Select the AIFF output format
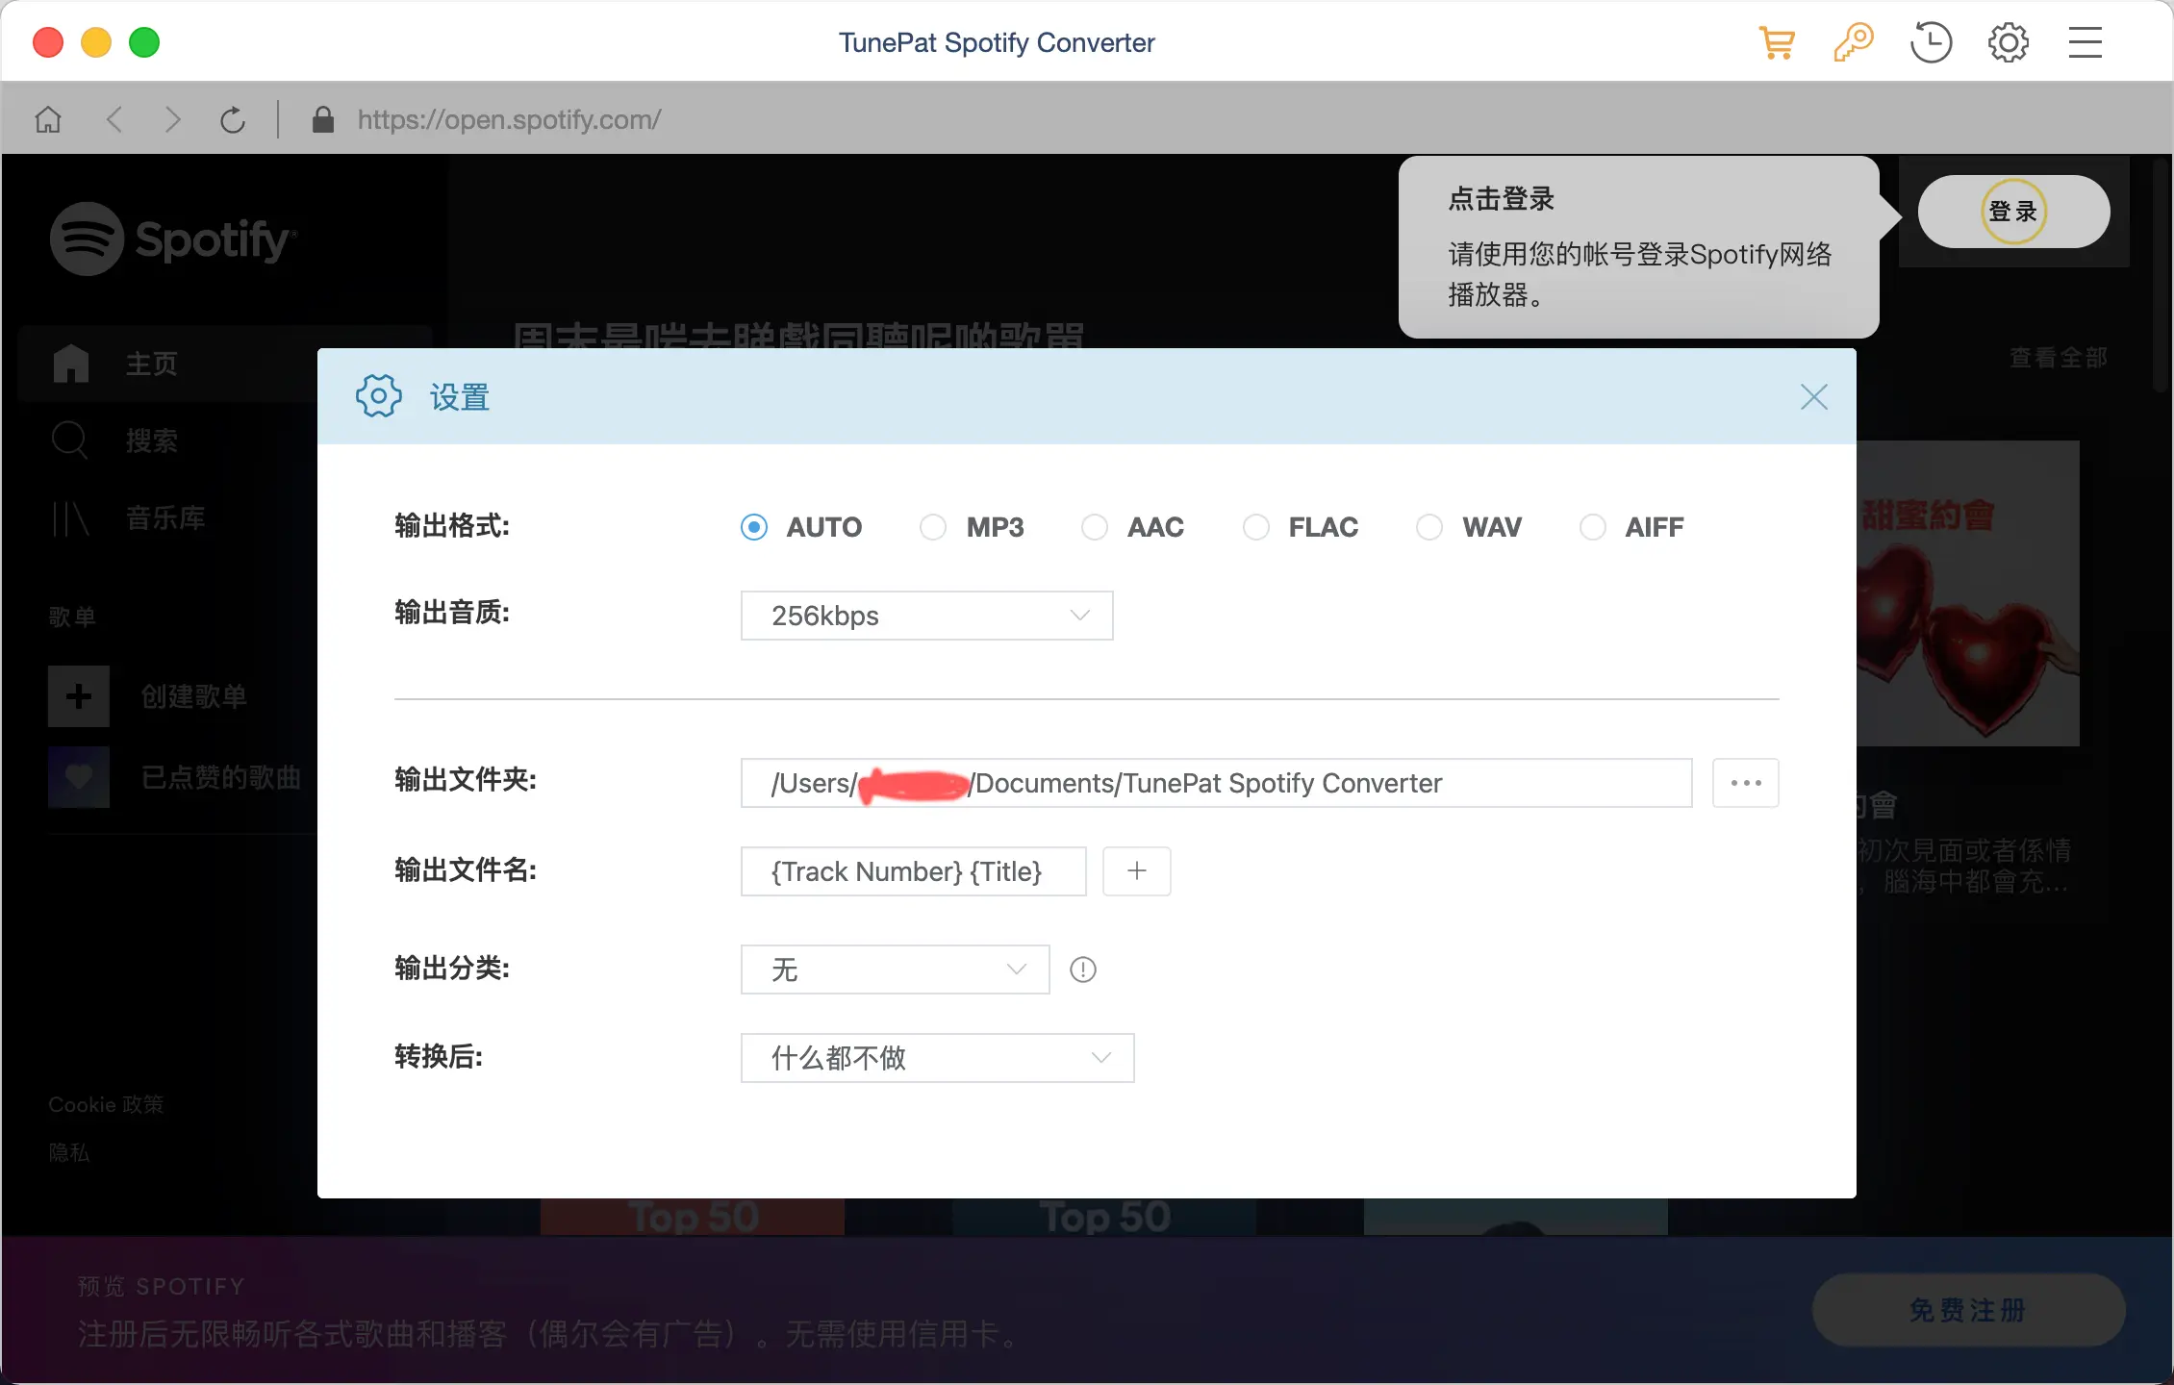Screen dimensions: 2174x1385 point(1593,527)
